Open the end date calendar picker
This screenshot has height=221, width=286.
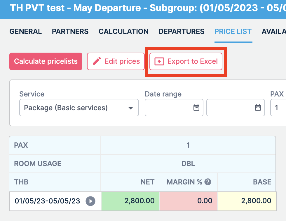coord(258,108)
